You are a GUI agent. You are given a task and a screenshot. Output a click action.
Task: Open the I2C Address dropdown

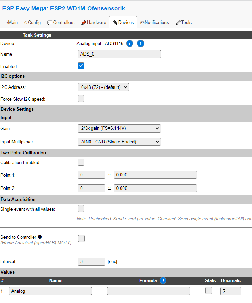(x=103, y=87)
